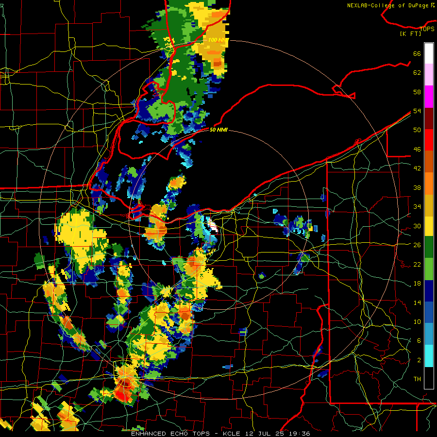Click the white radar site marker near Cleveland
This screenshot has height=437, width=437.
[x=213, y=225]
